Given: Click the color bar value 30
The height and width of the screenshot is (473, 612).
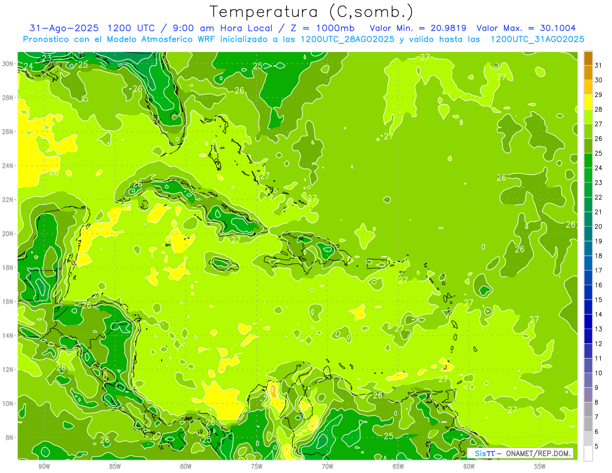Looking at the screenshot, I should [599, 80].
